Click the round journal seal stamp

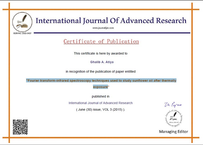tap(174, 118)
